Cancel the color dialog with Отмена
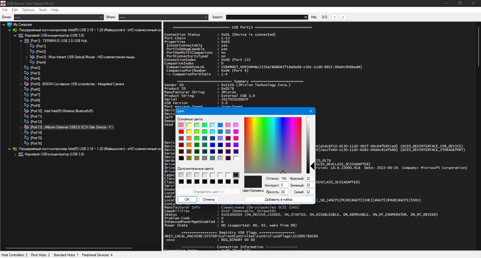 [209, 199]
